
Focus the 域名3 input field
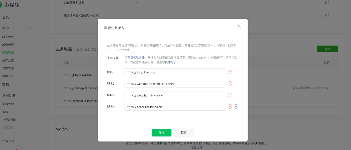click(x=175, y=95)
